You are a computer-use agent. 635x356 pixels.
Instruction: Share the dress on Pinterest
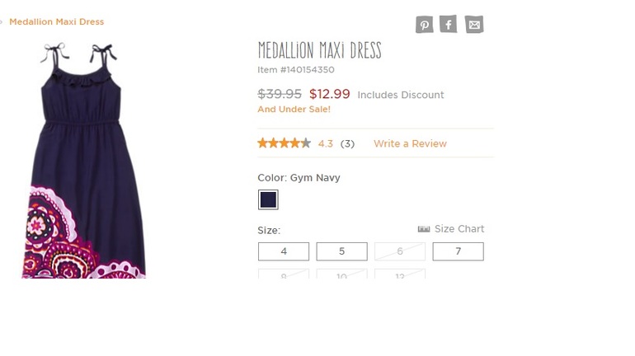(x=424, y=25)
